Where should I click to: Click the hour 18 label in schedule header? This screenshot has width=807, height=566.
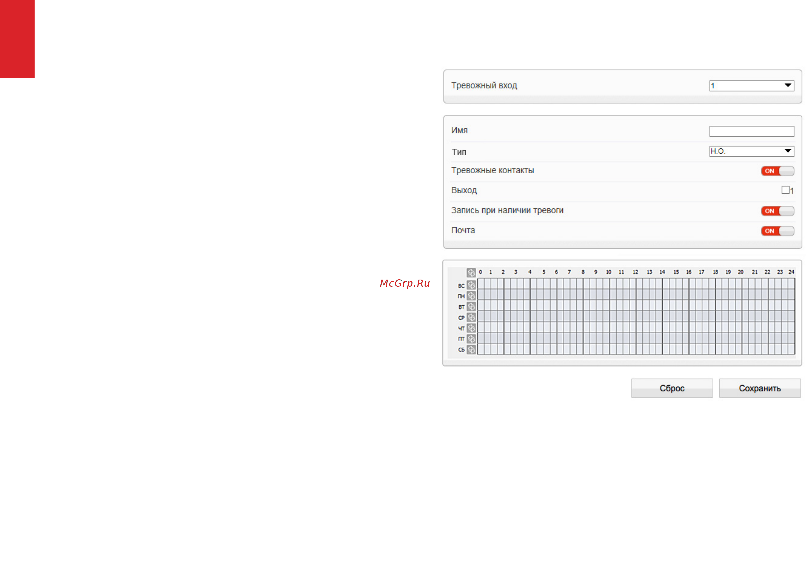[x=715, y=272]
